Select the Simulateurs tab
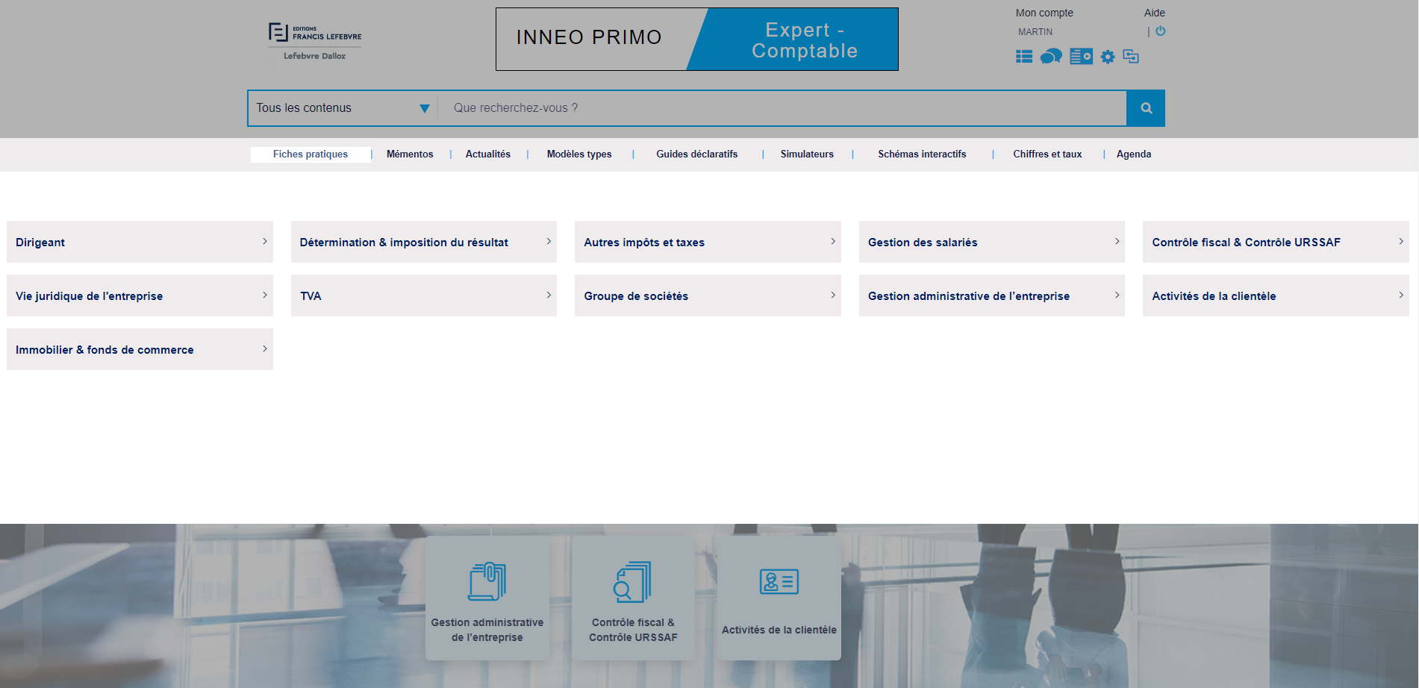 pyautogui.click(x=807, y=154)
